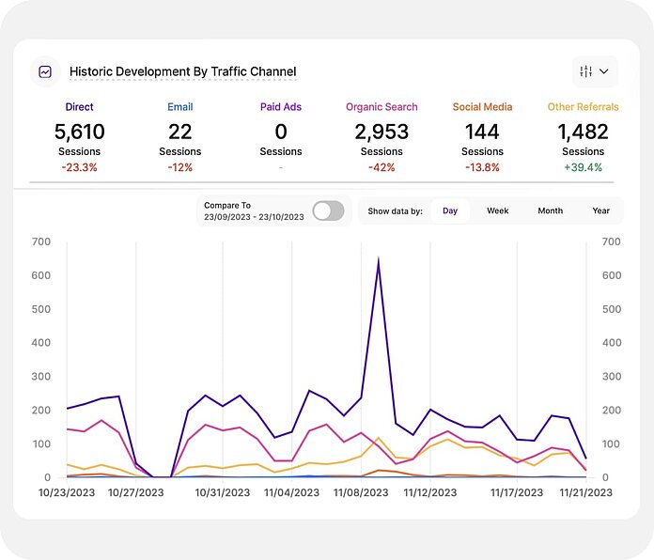Switch to Week view
Image resolution: width=654 pixels, height=560 pixels.
point(497,210)
